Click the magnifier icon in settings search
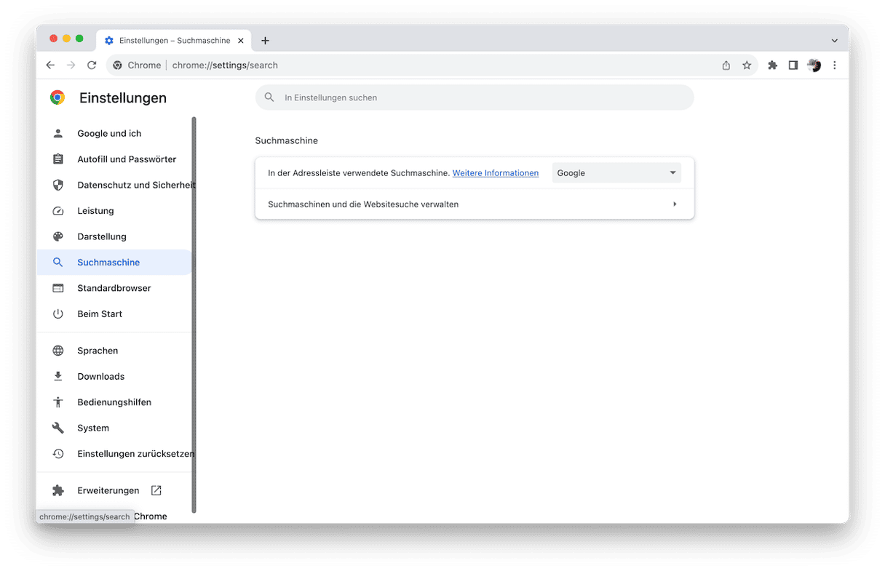This screenshot has height=571, width=885. [x=269, y=97]
